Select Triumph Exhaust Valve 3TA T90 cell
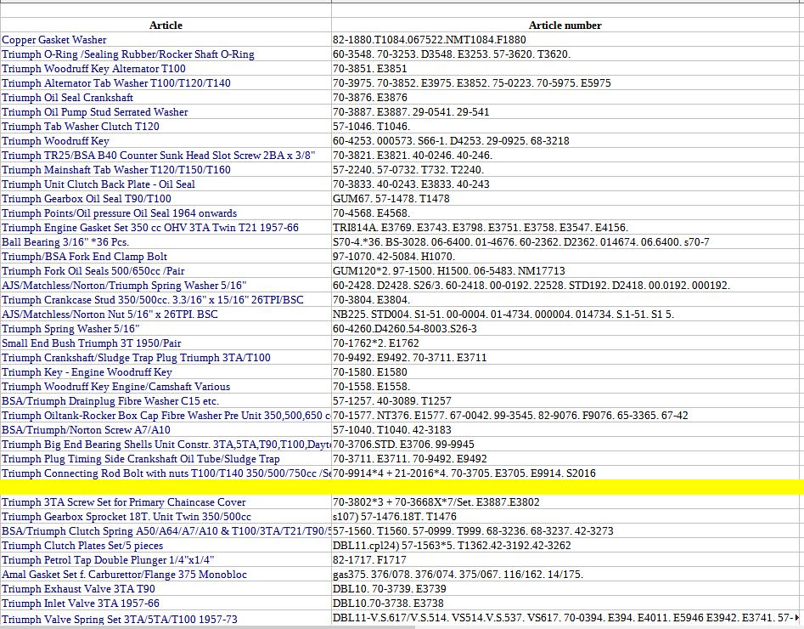This screenshot has width=804, height=629. coord(166,588)
